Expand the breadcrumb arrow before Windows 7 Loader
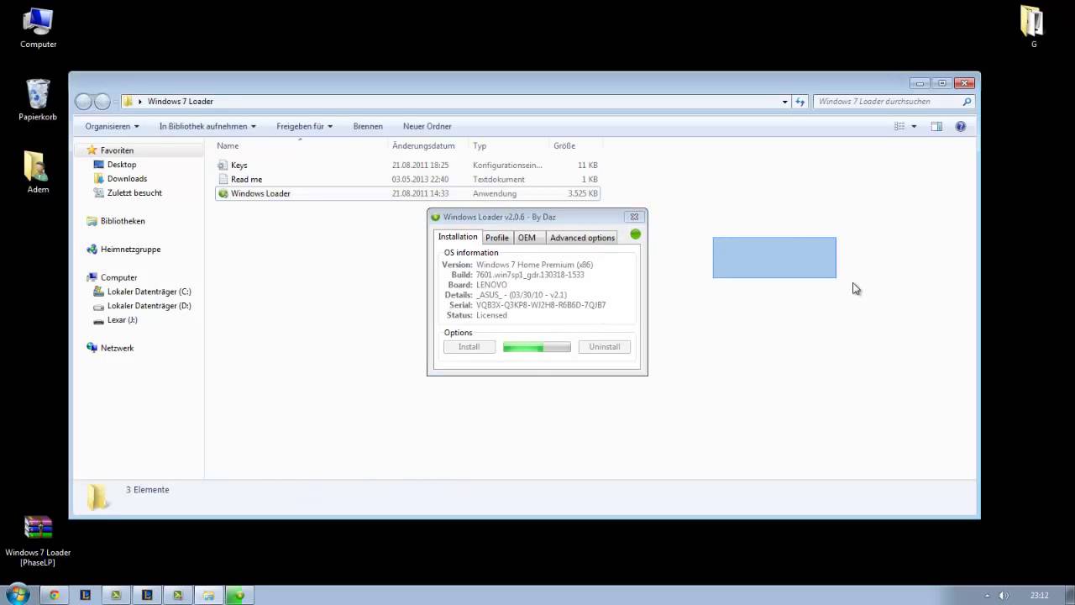 [x=140, y=102]
